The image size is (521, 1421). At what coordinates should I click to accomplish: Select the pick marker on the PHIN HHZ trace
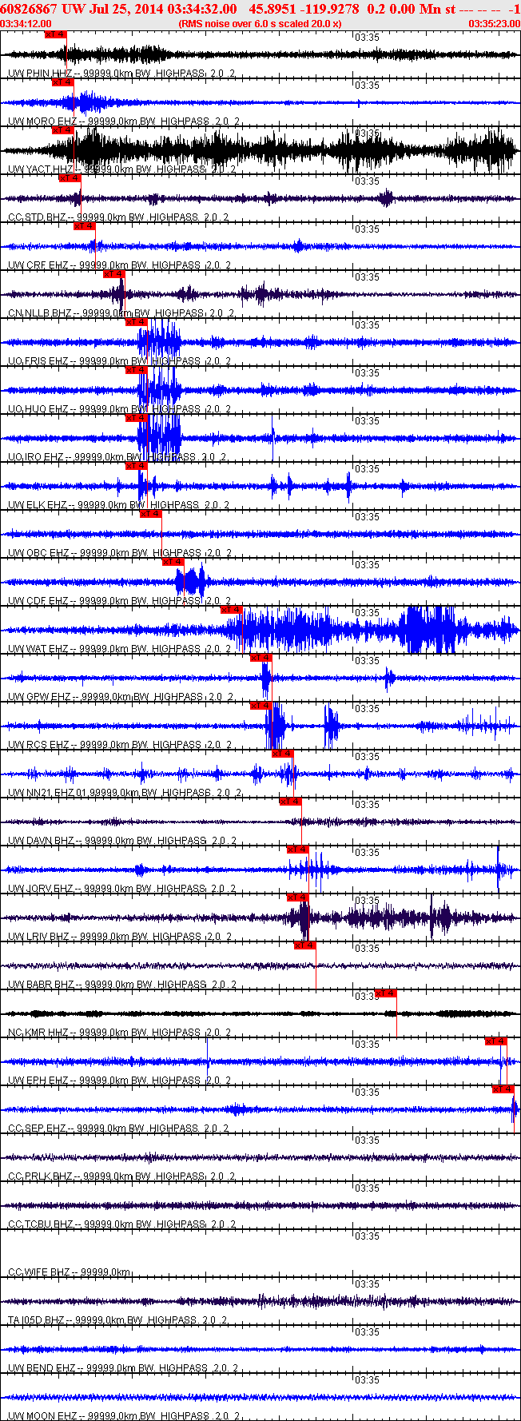[56, 34]
